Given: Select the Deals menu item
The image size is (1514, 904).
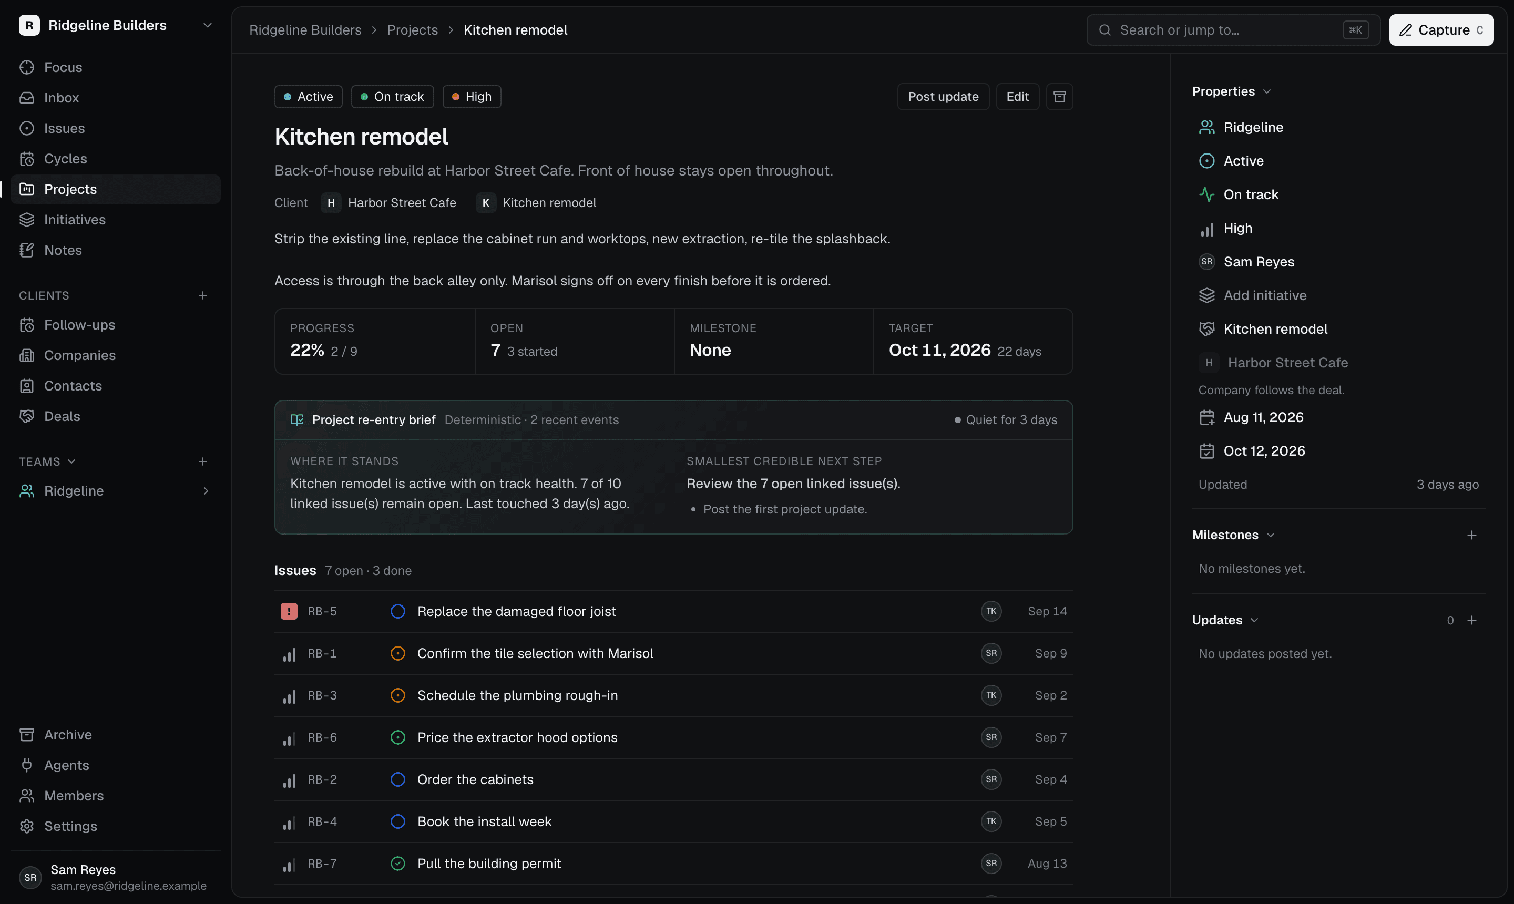Looking at the screenshot, I should [x=116, y=416].
